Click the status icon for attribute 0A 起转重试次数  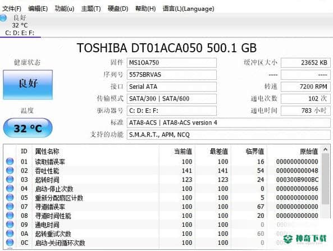pyautogui.click(x=10, y=234)
